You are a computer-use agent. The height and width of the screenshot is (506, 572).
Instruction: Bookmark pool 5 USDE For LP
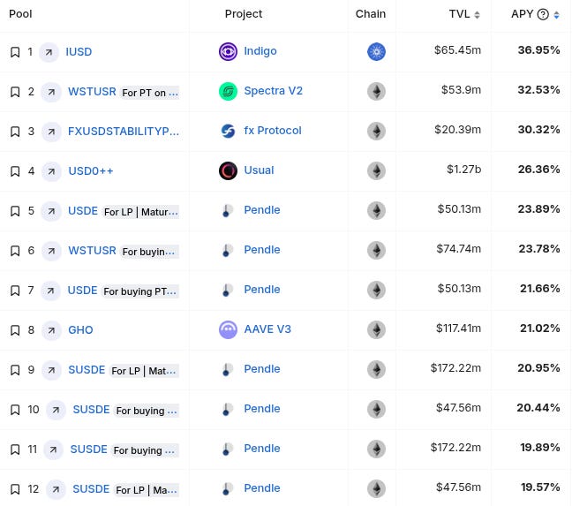(x=15, y=211)
